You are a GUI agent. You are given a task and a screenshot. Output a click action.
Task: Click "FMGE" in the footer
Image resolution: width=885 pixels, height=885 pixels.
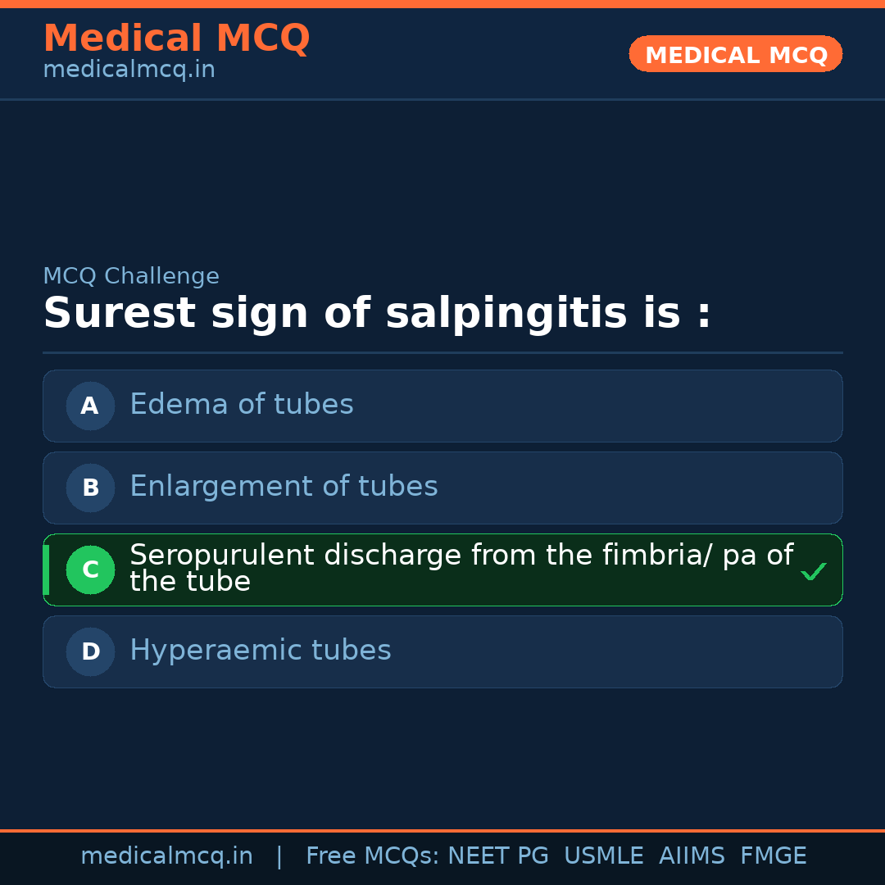(x=773, y=856)
